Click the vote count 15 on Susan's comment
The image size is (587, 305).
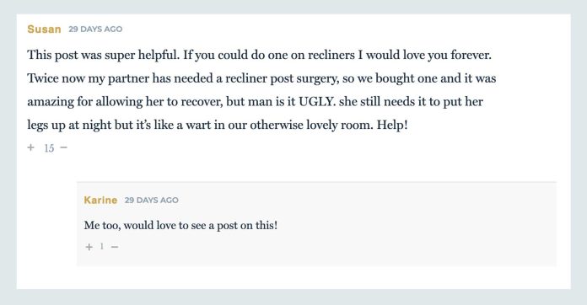point(49,148)
